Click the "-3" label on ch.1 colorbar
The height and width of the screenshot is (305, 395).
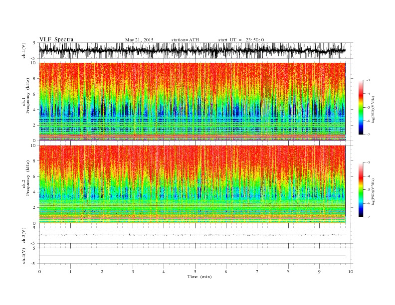point(368,80)
